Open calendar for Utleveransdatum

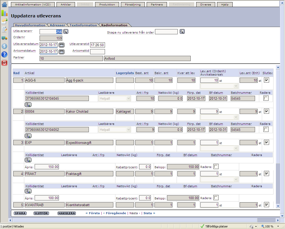coord(62,45)
